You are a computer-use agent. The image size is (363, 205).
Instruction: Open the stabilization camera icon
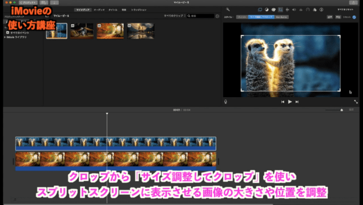[288, 10]
